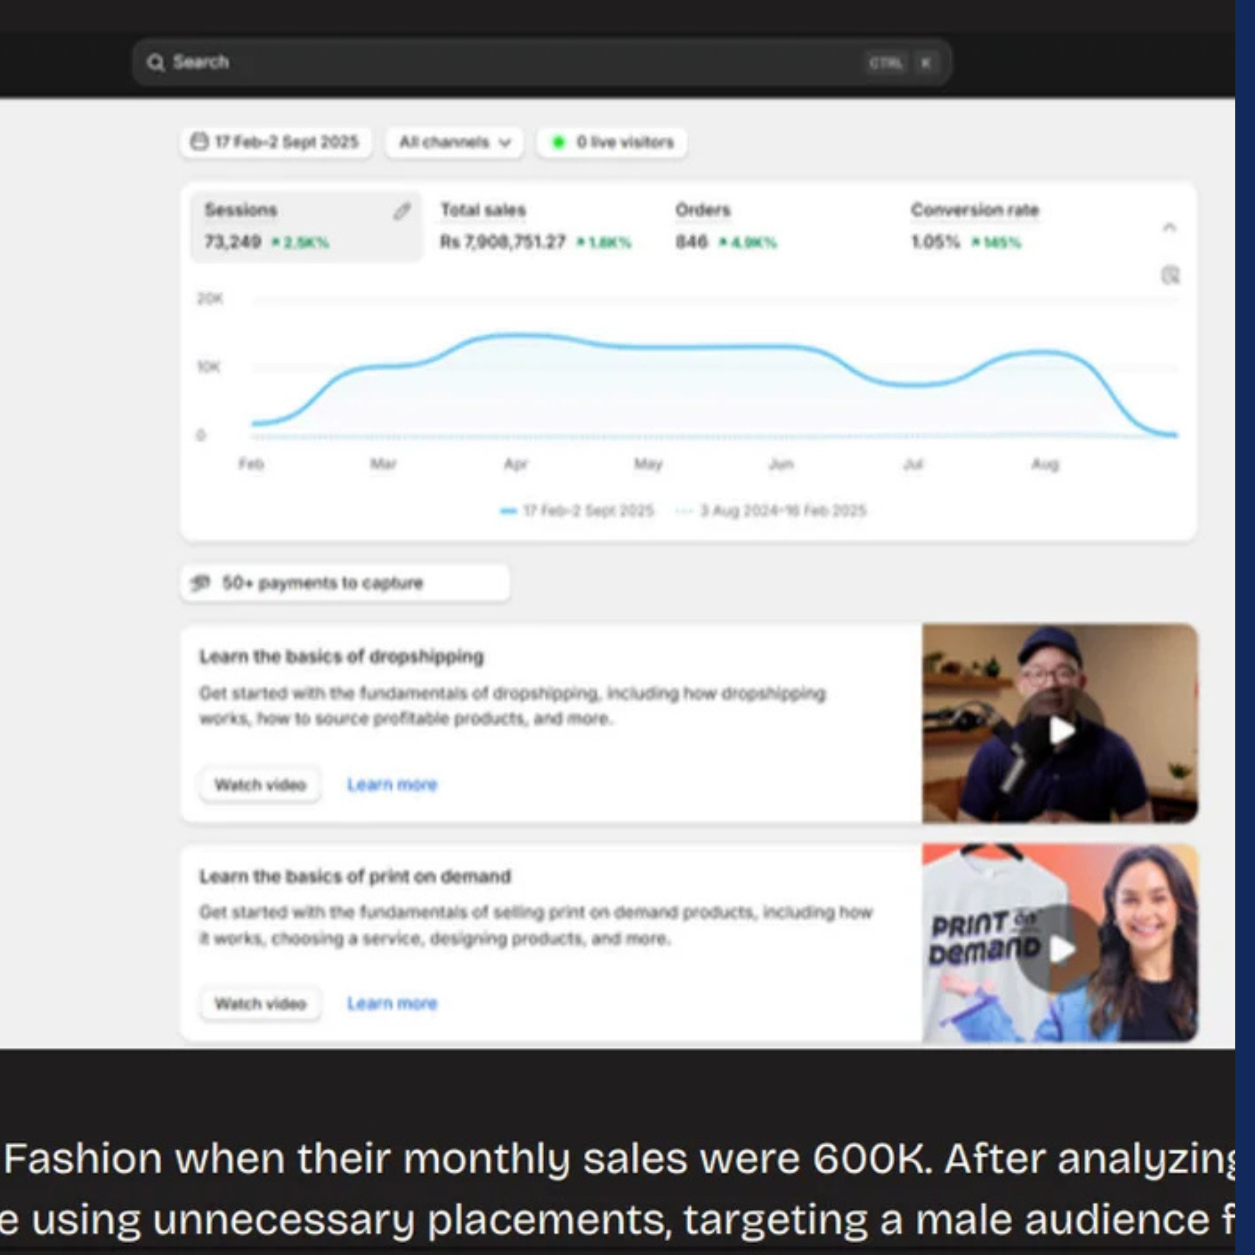The height and width of the screenshot is (1255, 1255).
Task: Click Watch video for dropshipping basics
Action: coord(260,785)
